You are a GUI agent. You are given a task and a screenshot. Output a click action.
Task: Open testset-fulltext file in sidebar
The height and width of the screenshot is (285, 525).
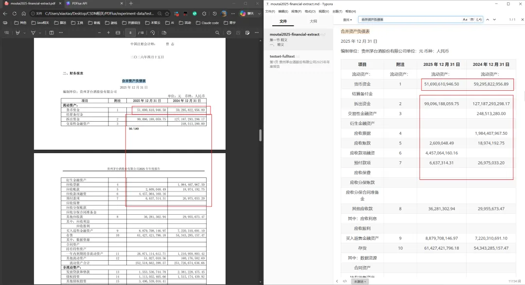pyautogui.click(x=298, y=61)
